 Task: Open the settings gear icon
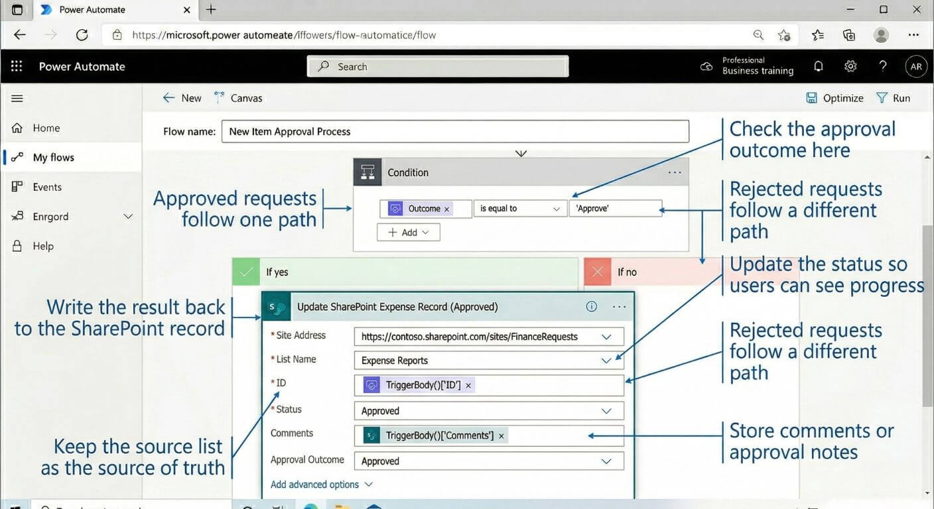click(x=850, y=66)
